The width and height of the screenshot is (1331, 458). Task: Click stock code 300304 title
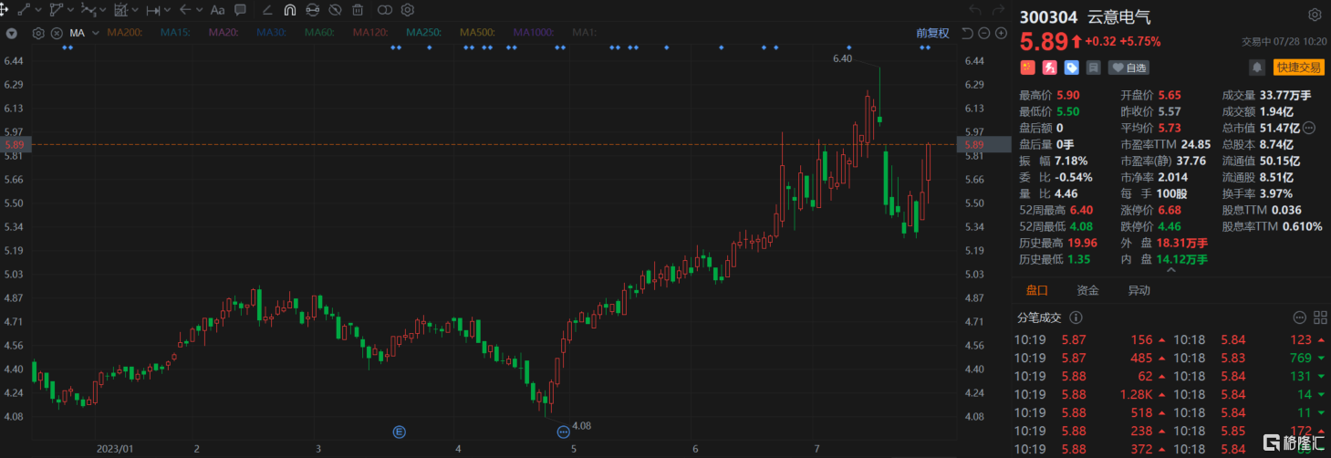[x=1047, y=16]
